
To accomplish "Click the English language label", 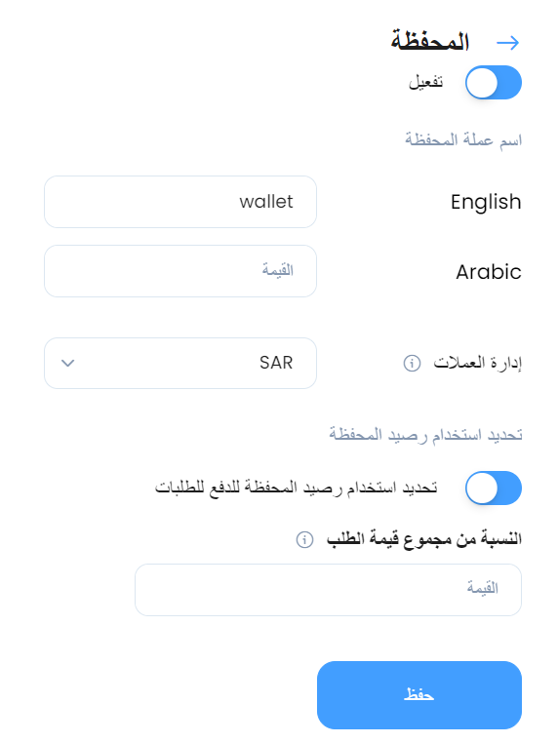I will (486, 203).
